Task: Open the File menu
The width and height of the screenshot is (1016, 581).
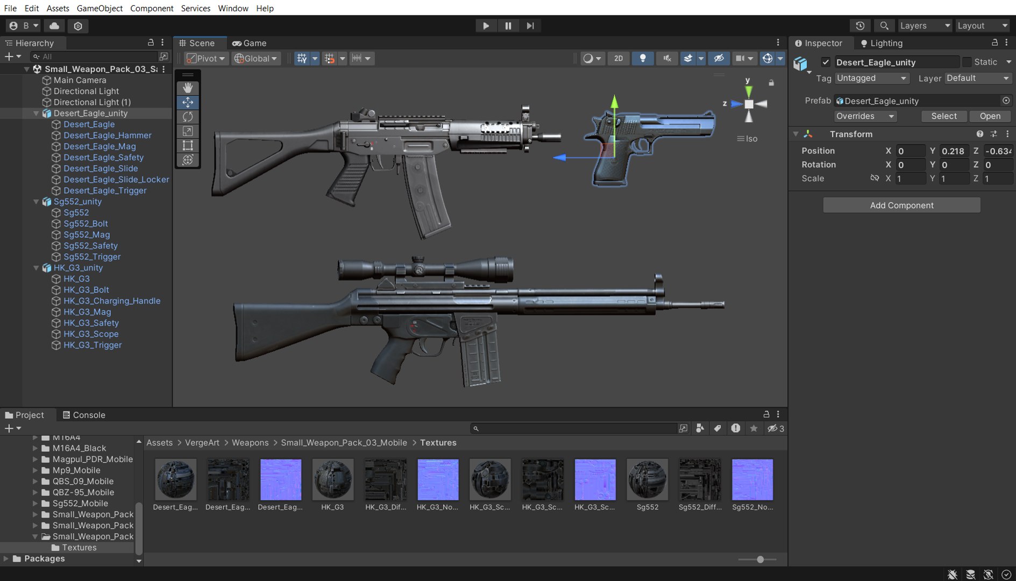Action: click(10, 8)
